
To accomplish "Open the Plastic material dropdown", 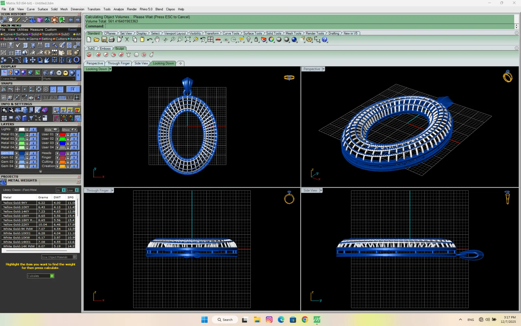I will tap(59, 79).
